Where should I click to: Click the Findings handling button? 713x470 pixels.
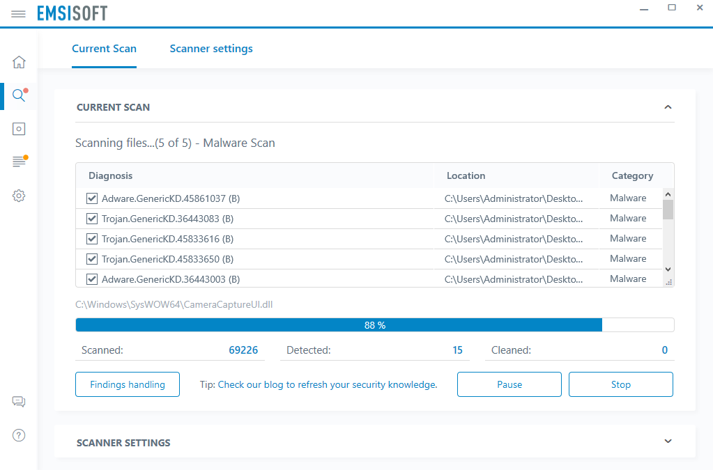click(x=127, y=384)
